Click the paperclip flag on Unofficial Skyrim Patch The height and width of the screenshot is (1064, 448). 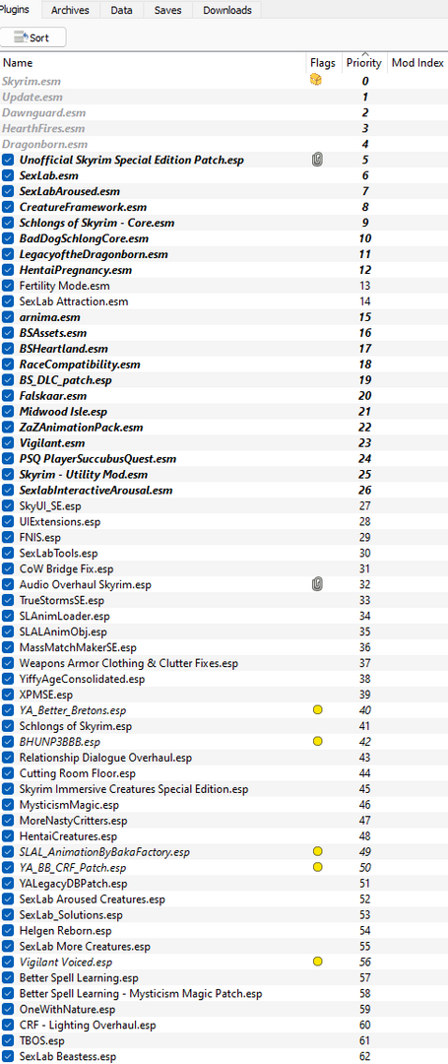click(316, 161)
